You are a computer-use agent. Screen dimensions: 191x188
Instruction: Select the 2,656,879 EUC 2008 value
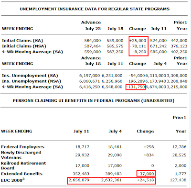[79, 180]
